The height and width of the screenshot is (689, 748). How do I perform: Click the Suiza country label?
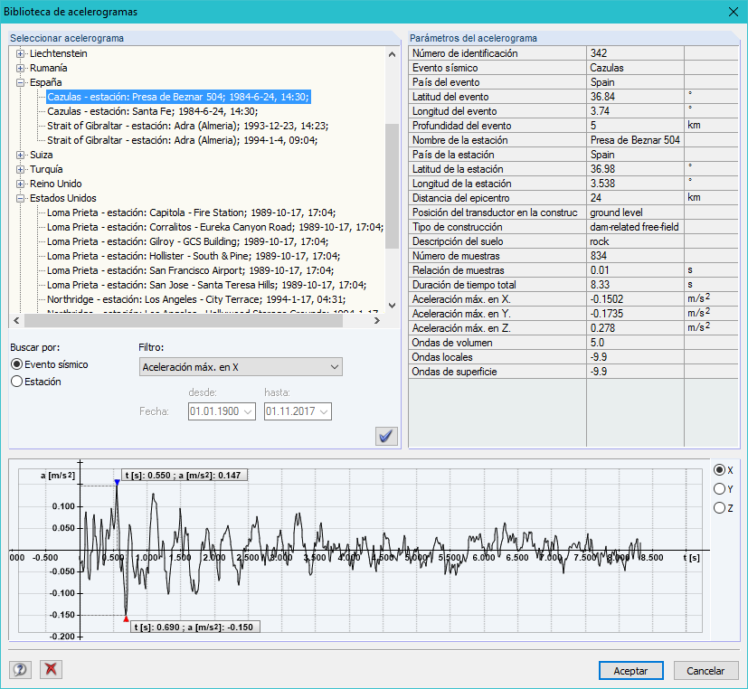tap(42, 155)
